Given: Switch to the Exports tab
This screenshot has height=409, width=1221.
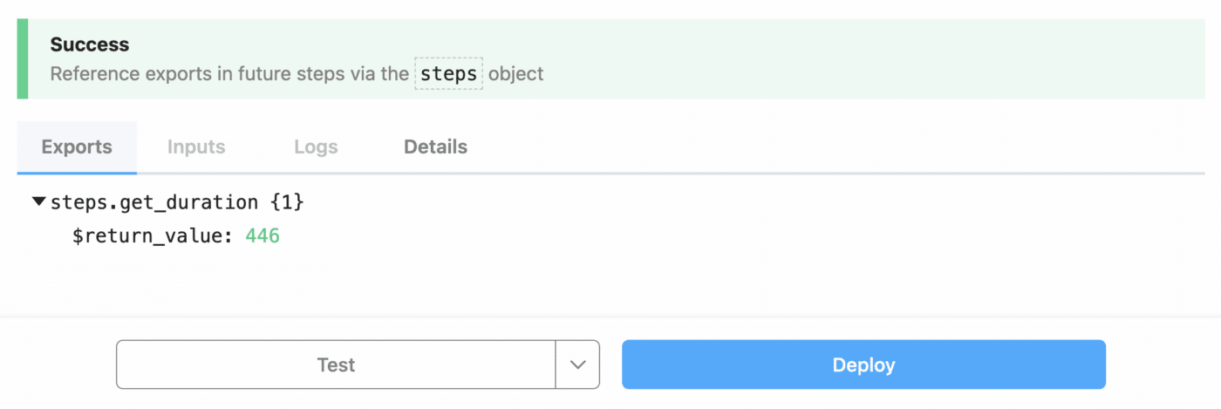Looking at the screenshot, I should tap(77, 147).
